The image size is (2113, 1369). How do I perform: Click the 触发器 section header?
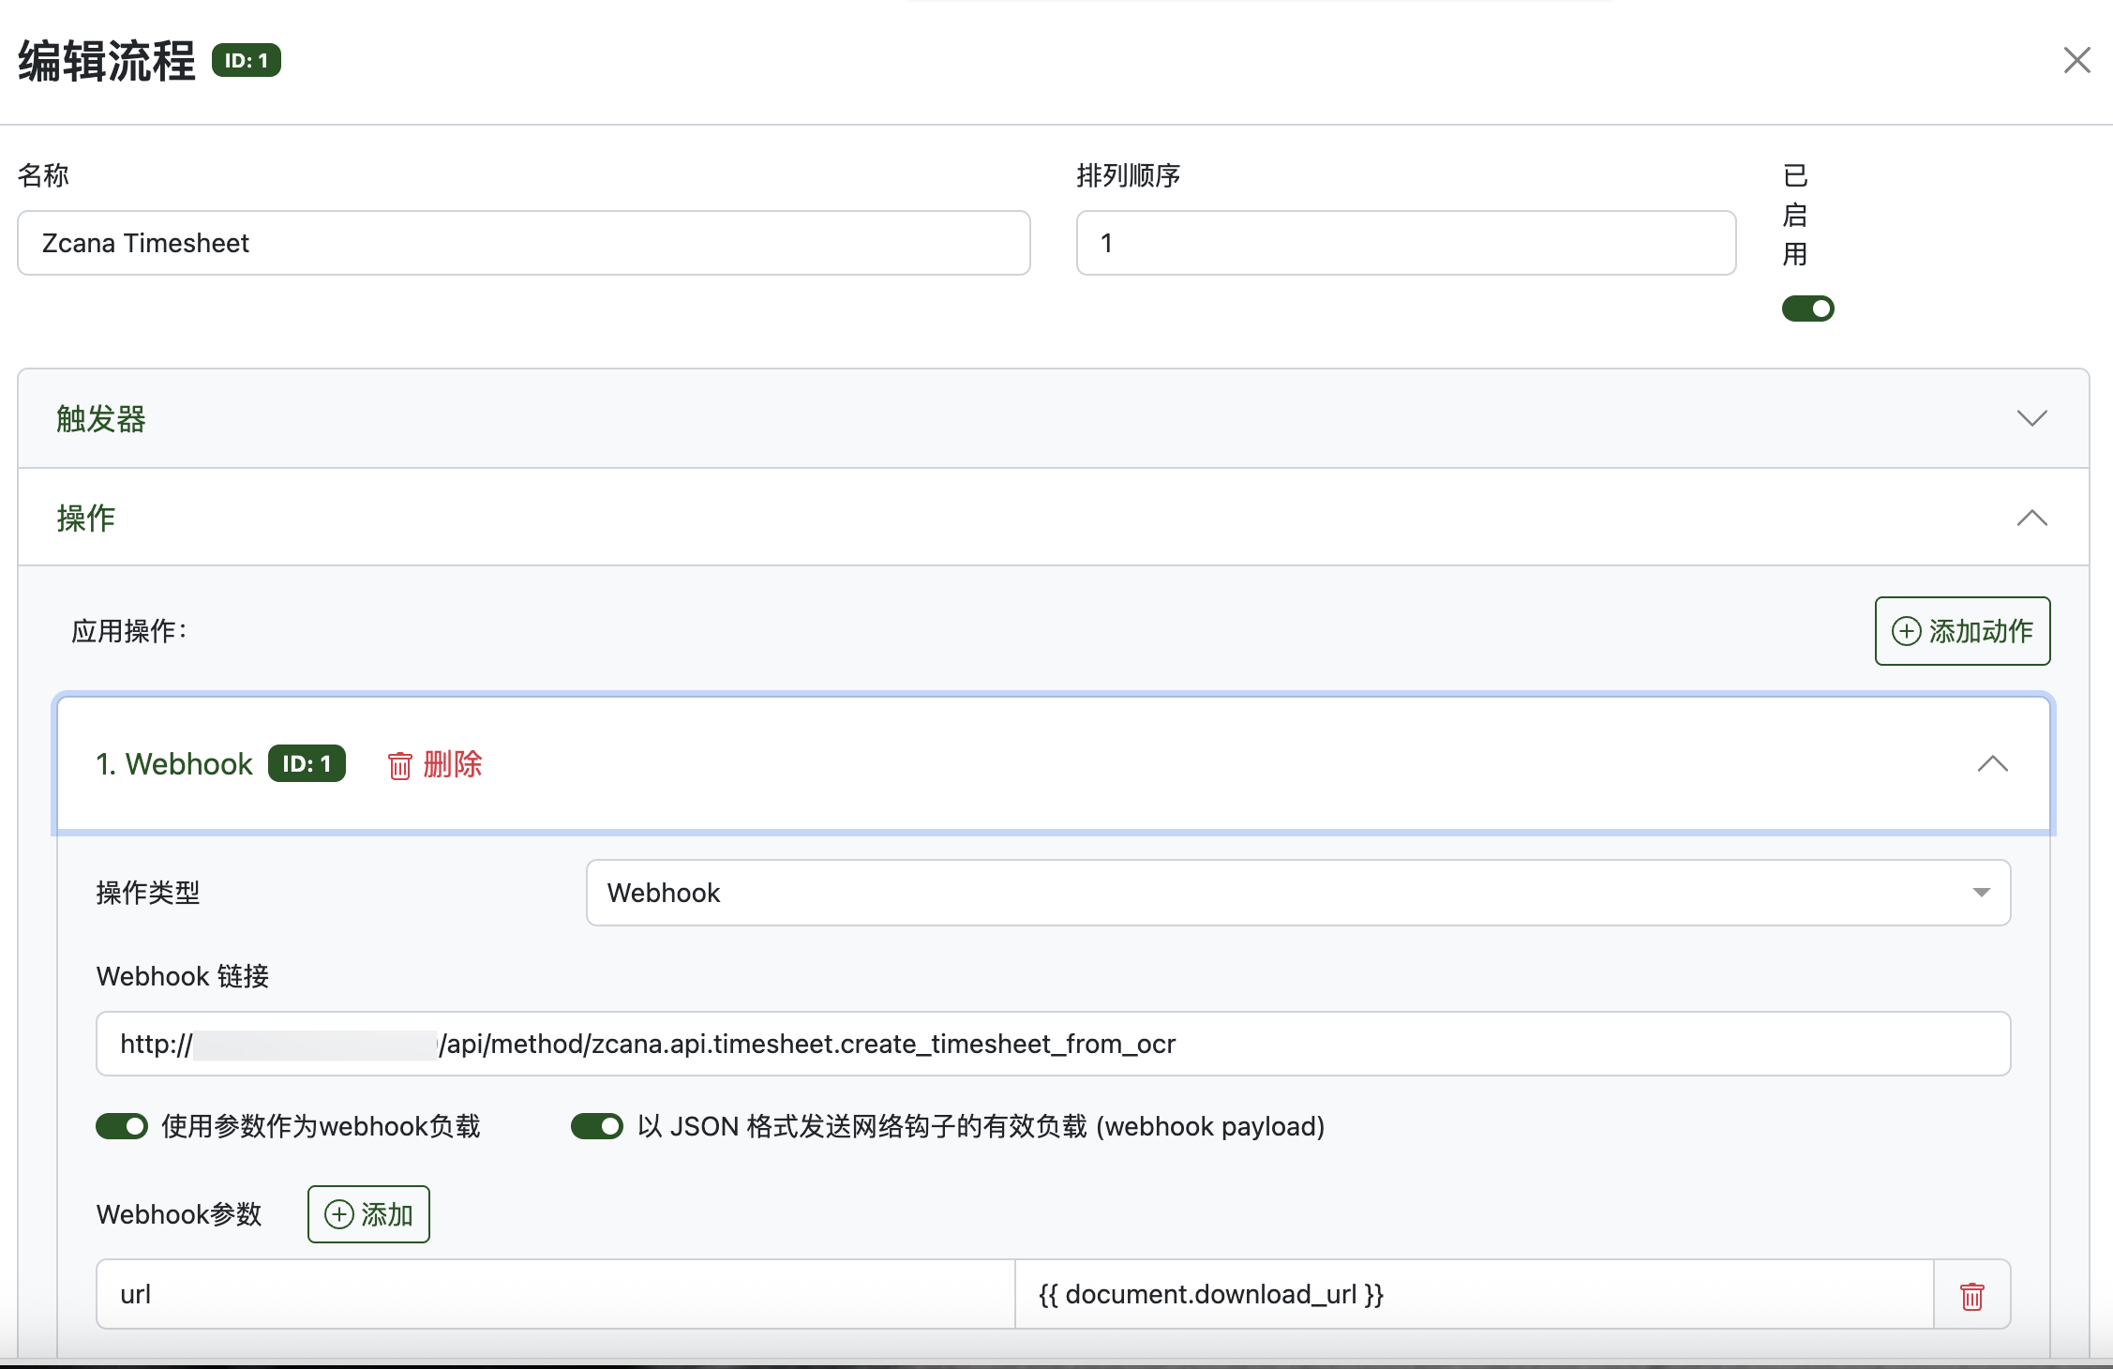point(101,418)
